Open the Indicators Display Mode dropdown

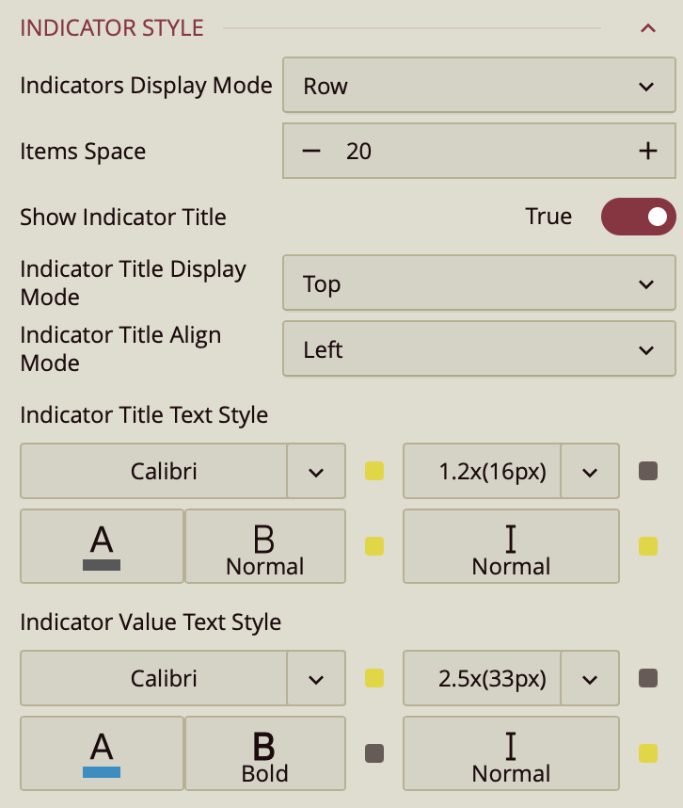479,86
